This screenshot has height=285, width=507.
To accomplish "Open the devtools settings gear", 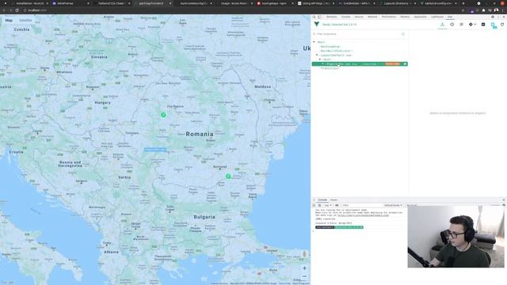I will 493,17.
